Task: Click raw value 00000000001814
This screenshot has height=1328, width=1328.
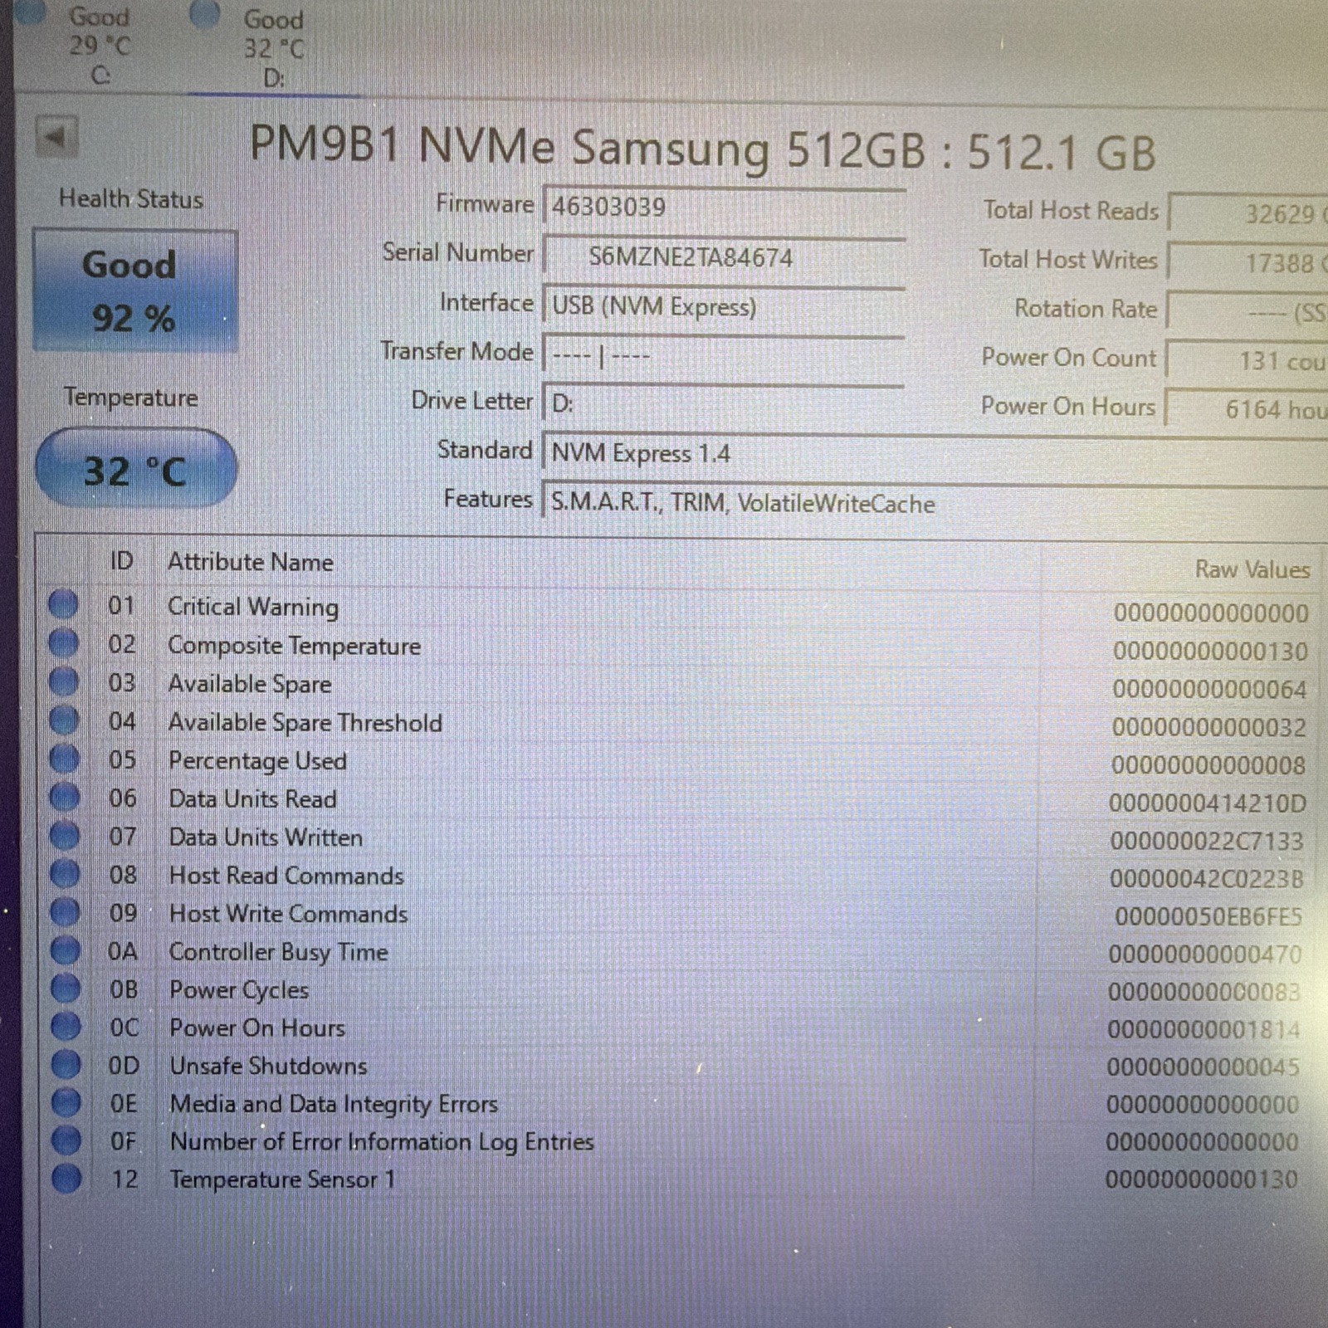Action: (x=1204, y=1030)
